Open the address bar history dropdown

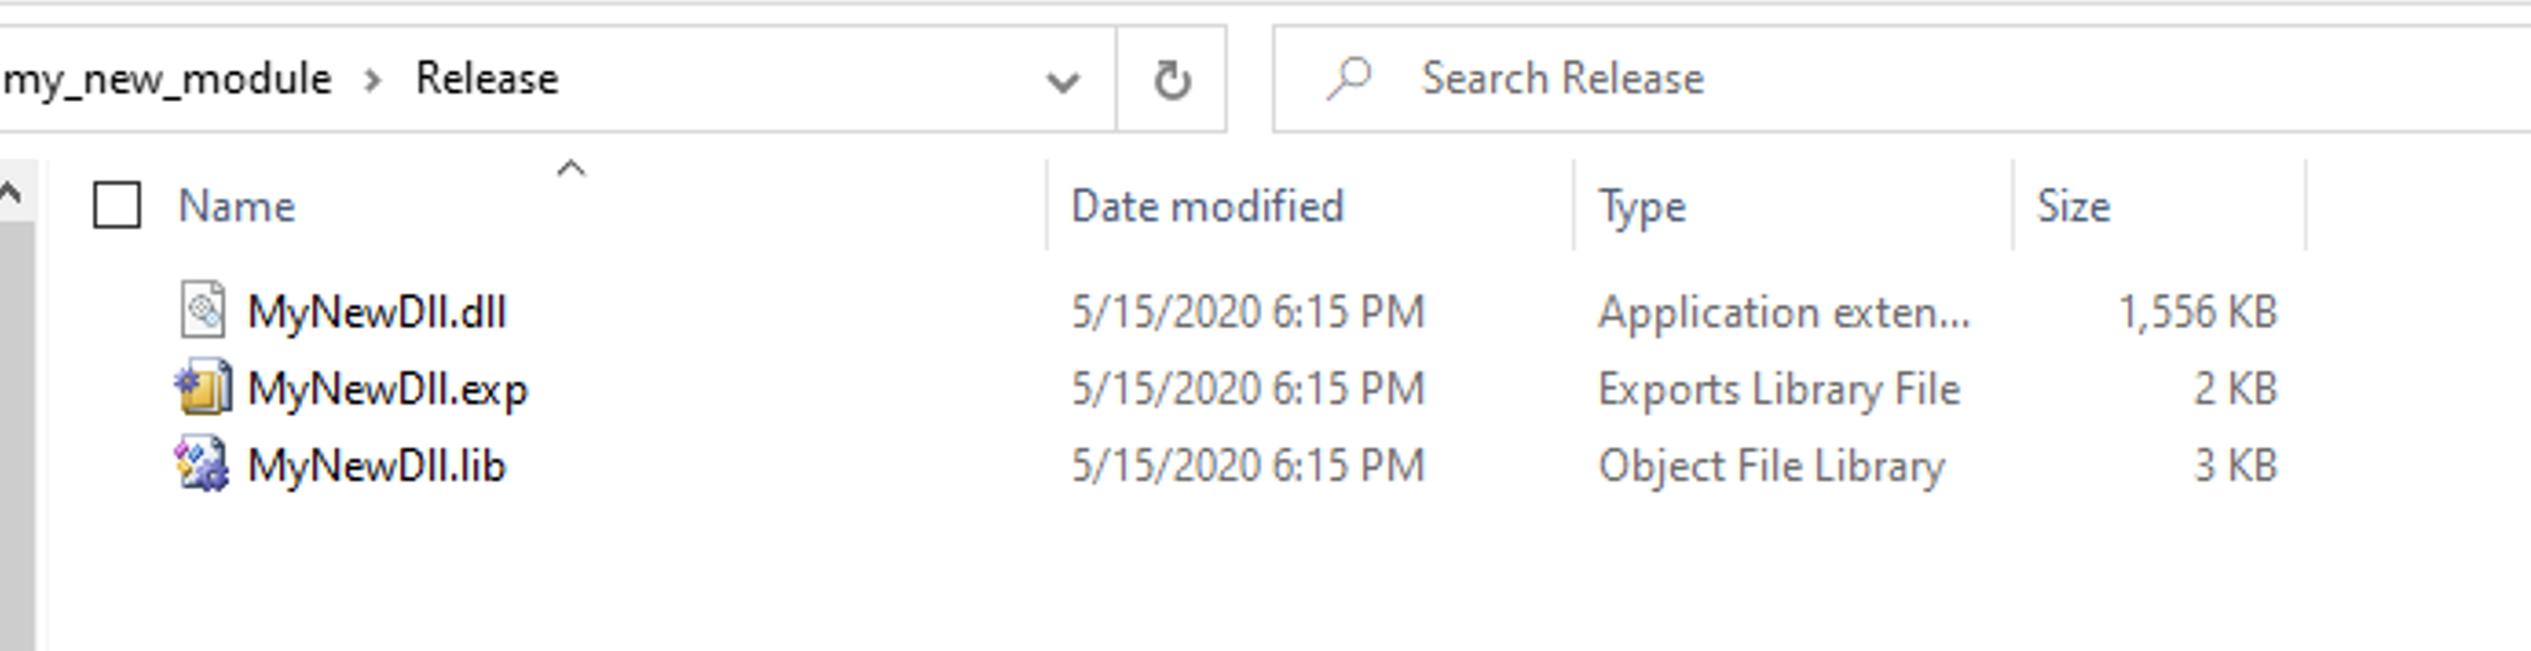coord(1063,80)
